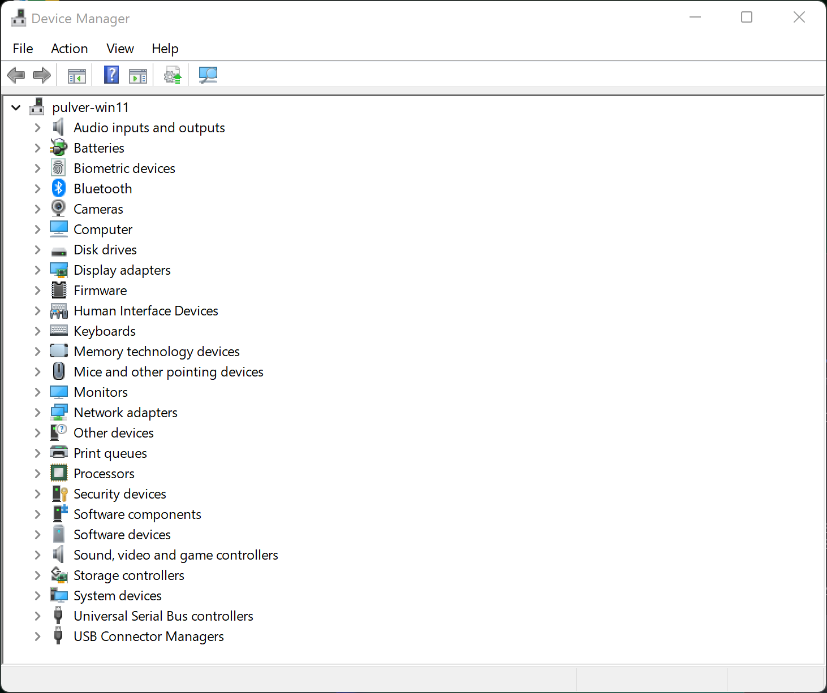827x693 pixels.
Task: Expand the Display adapters node
Action: [37, 270]
